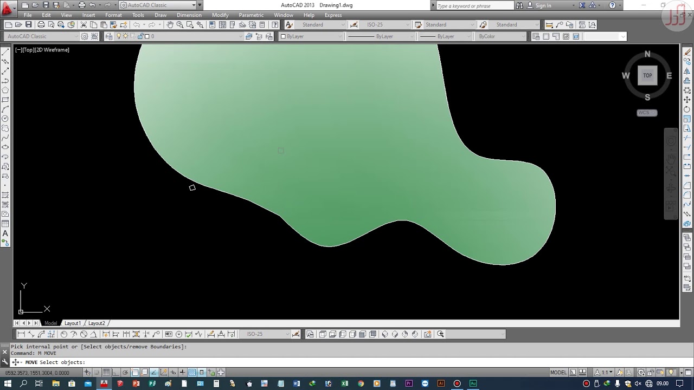Click Workspace Settings gear icon
The height and width of the screenshot is (390, 694).
[85, 36]
